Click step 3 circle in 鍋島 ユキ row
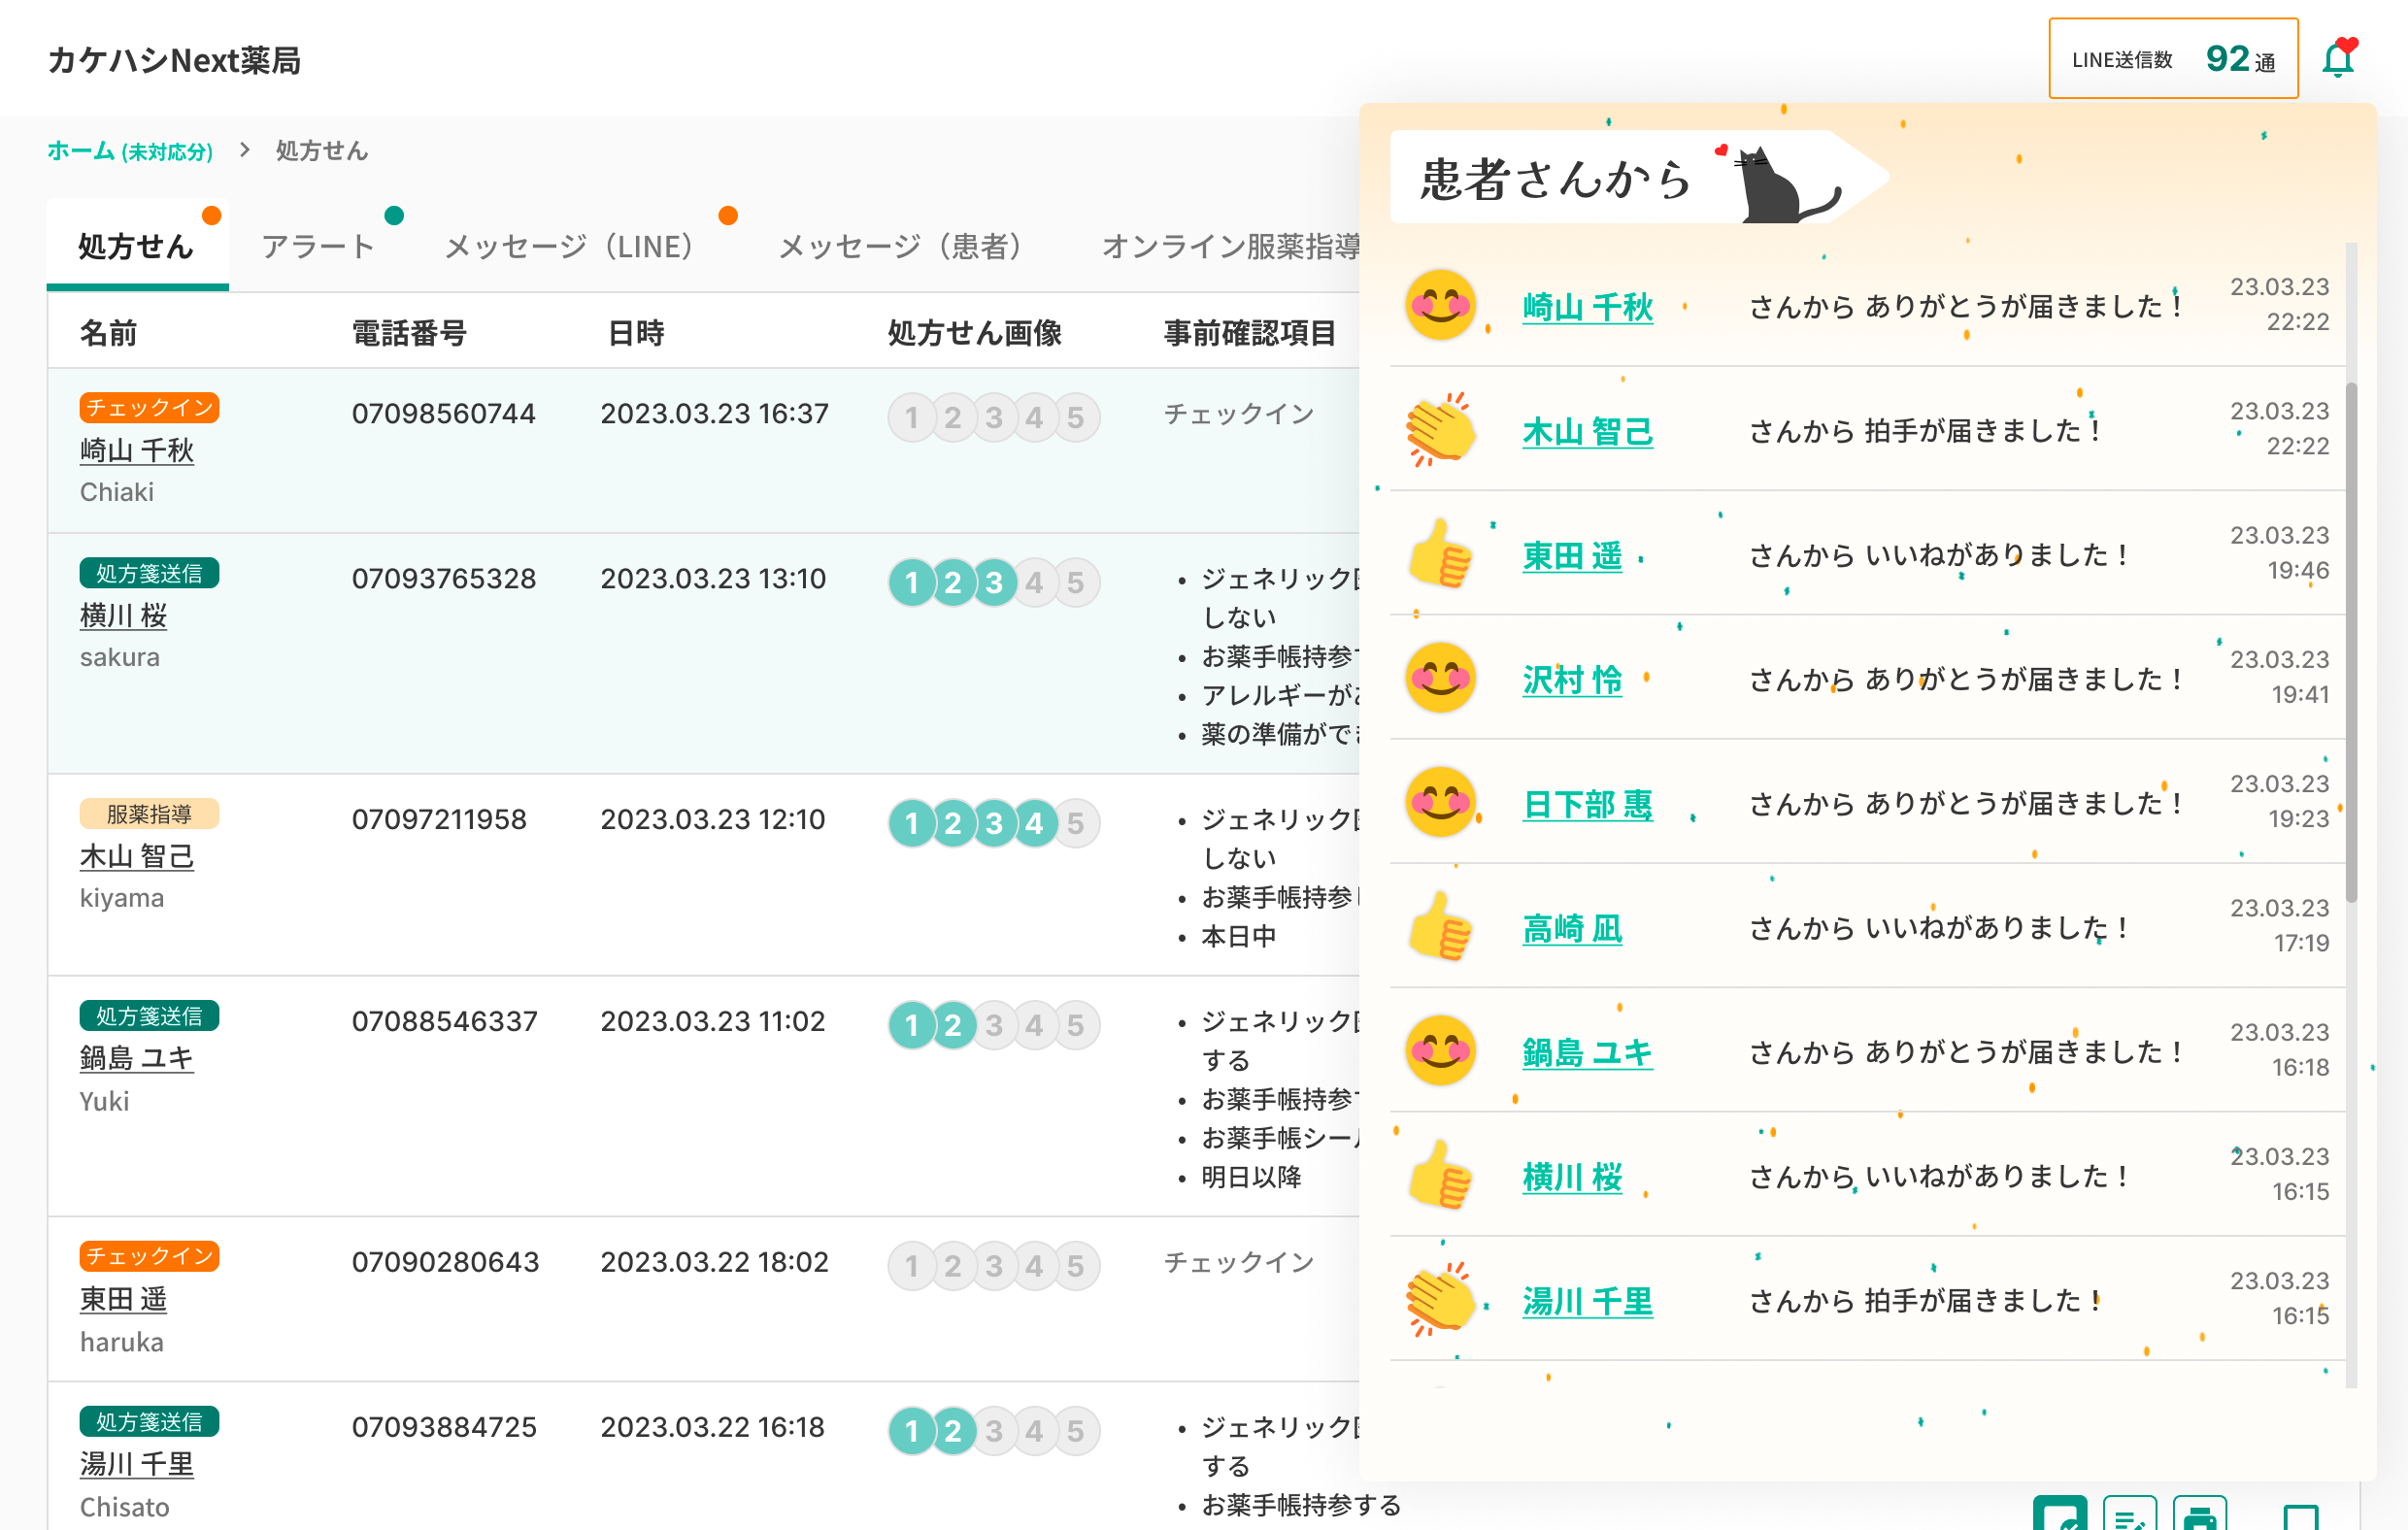 click(993, 1025)
